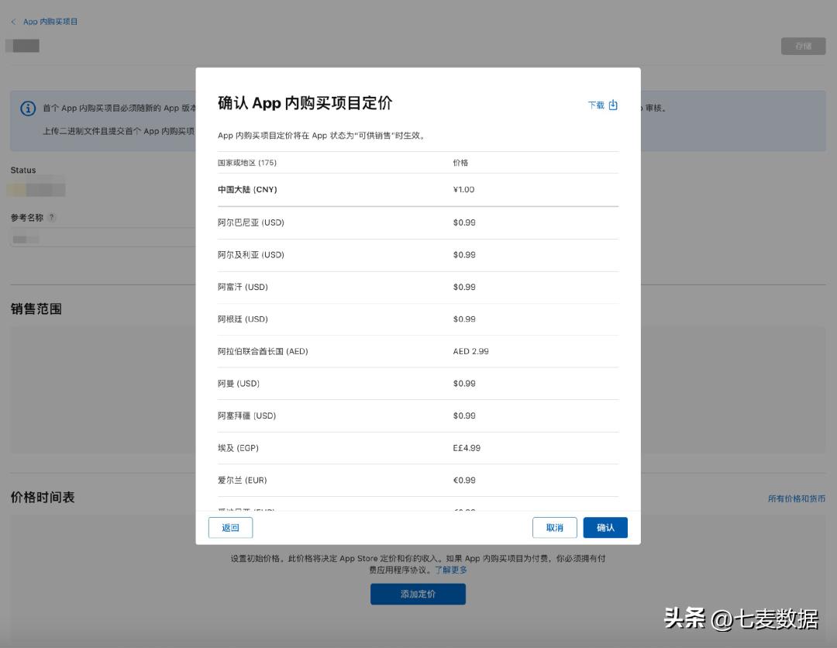Click the 价格 column header
This screenshot has width=837, height=648.
[463, 163]
